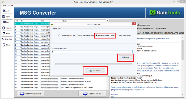
Task: Select message row number 1
Action: (32, 24)
